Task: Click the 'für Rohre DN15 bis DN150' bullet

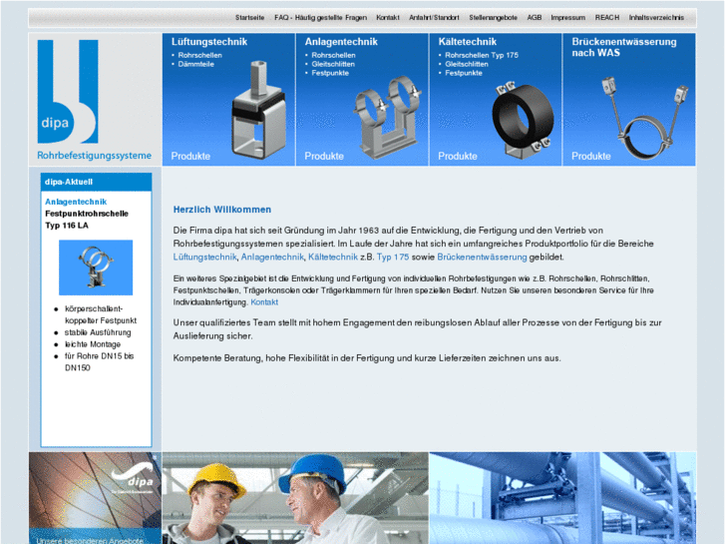Action: (99, 362)
